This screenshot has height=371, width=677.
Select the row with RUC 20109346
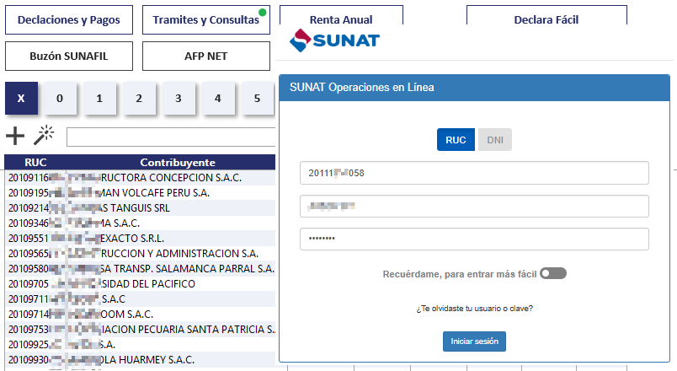coord(140,223)
